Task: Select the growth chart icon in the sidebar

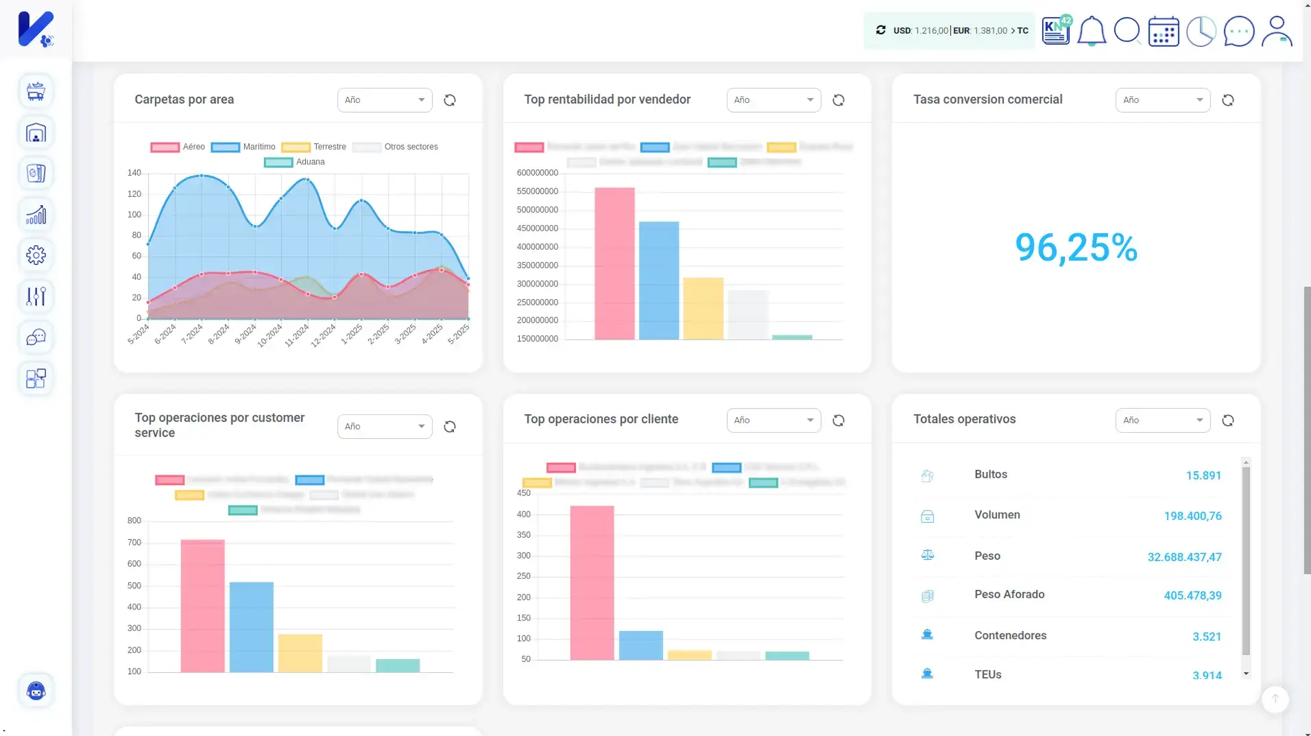Action: pyautogui.click(x=35, y=214)
